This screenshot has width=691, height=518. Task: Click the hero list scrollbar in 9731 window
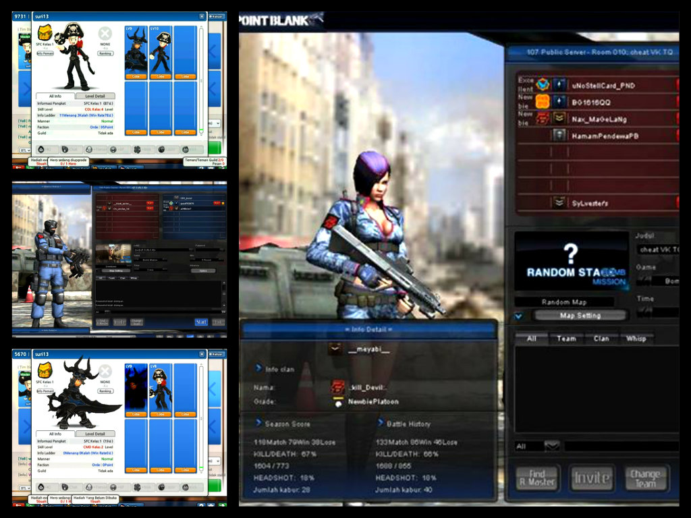tap(201, 80)
